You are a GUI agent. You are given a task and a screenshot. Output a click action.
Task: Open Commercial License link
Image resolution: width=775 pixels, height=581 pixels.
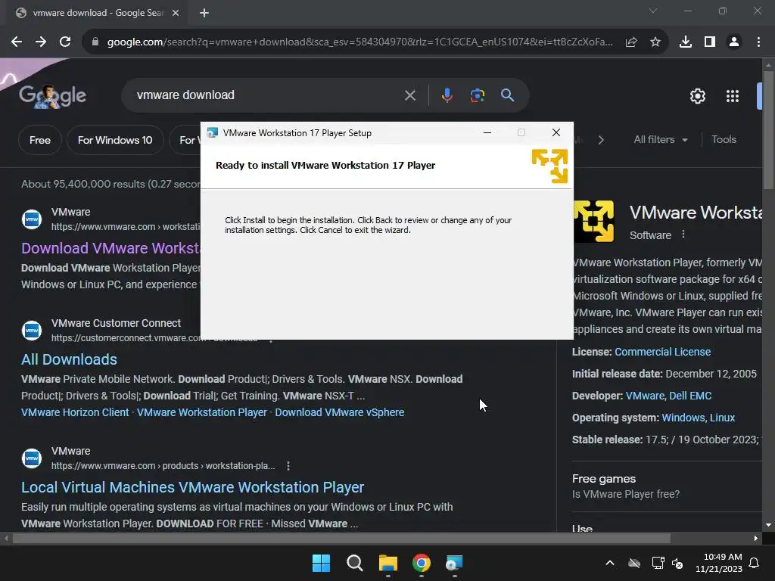click(662, 352)
